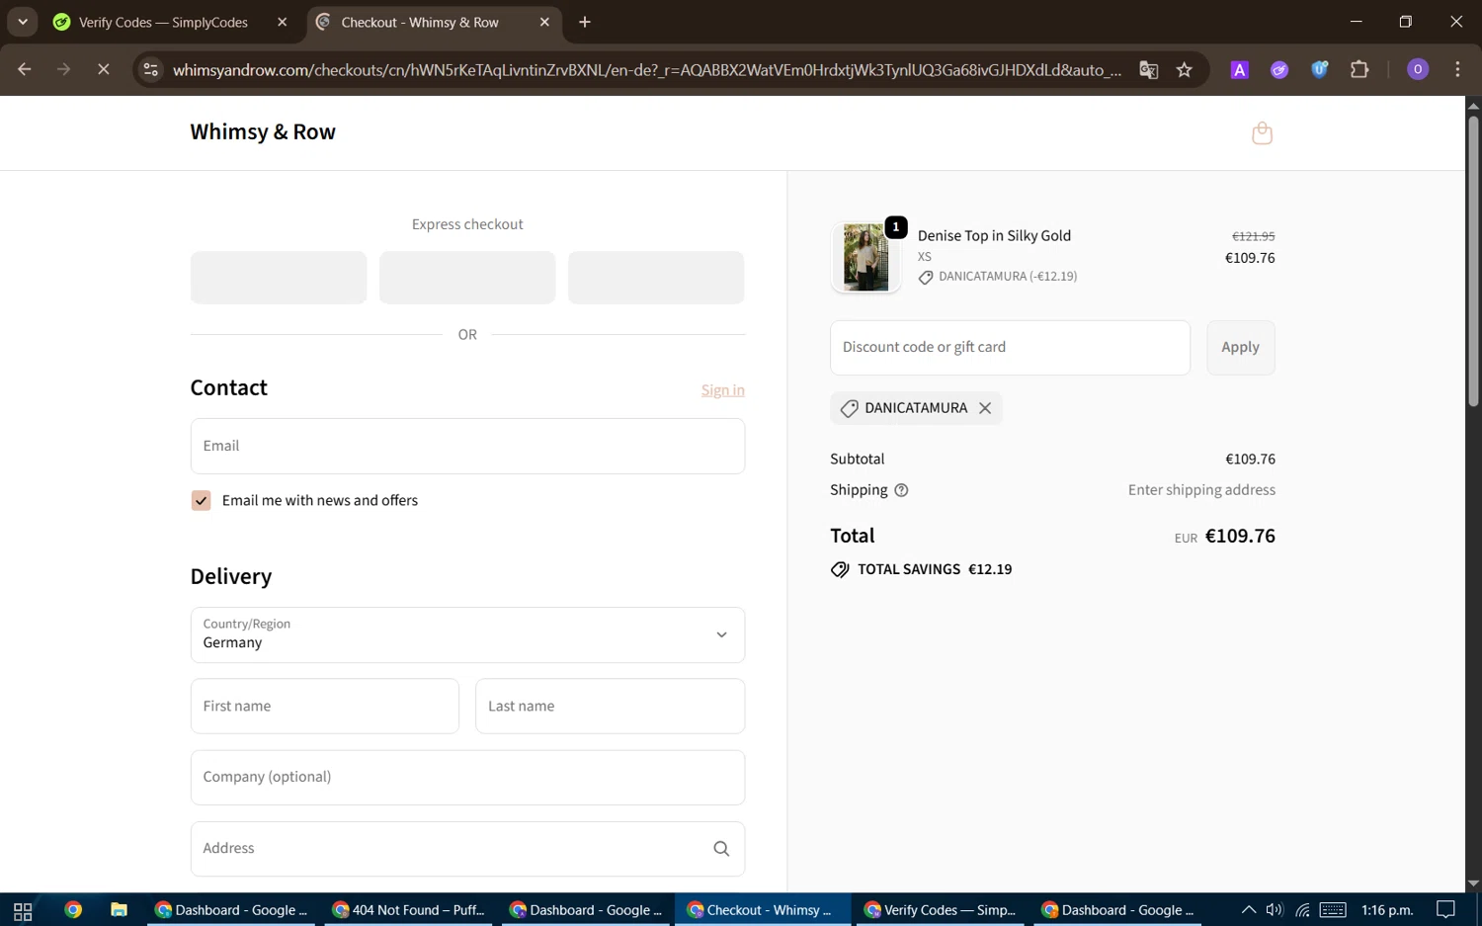Screen dimensions: 1482x926
Task: Open the Windows notification center
Action: pyautogui.click(x=1445, y=910)
